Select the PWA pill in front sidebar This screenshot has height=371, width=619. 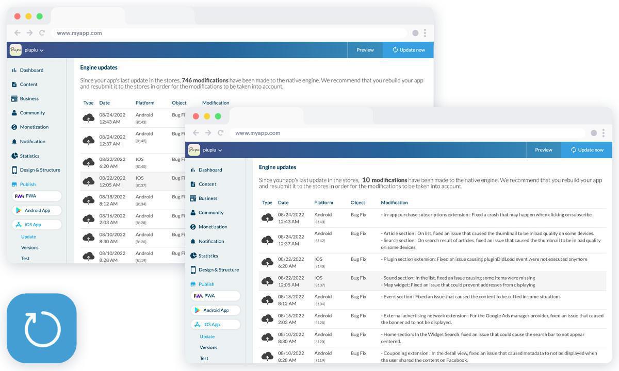215,296
